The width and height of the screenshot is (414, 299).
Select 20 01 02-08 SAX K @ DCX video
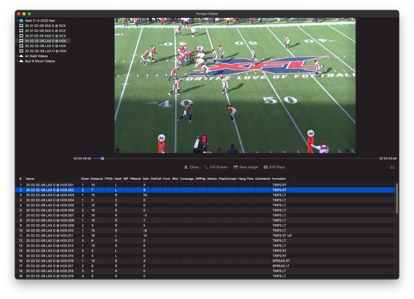[x=45, y=31]
